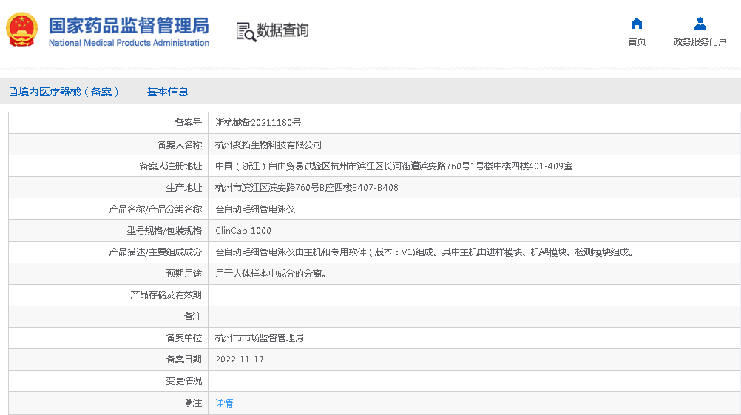Click the 国家药品监督管理局 site title
The image size is (741, 415).
(129, 26)
